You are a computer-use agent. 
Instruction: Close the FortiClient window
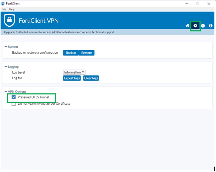[x=209, y=4]
